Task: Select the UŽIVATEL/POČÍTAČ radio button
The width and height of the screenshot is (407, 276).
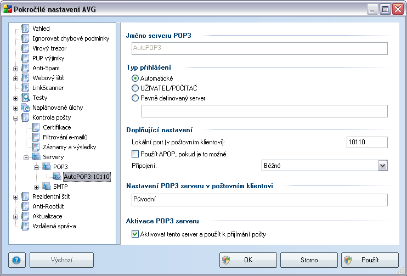Action: pyautogui.click(x=135, y=88)
